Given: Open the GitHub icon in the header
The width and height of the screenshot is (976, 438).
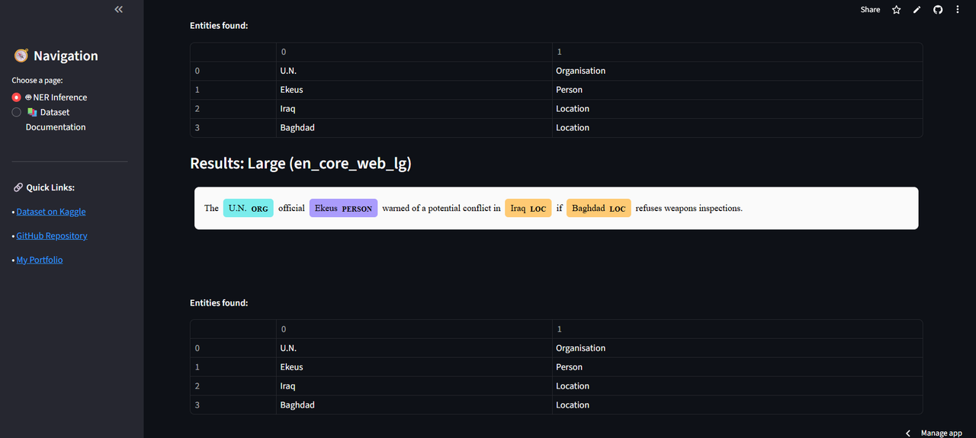Looking at the screenshot, I should pyautogui.click(x=938, y=10).
